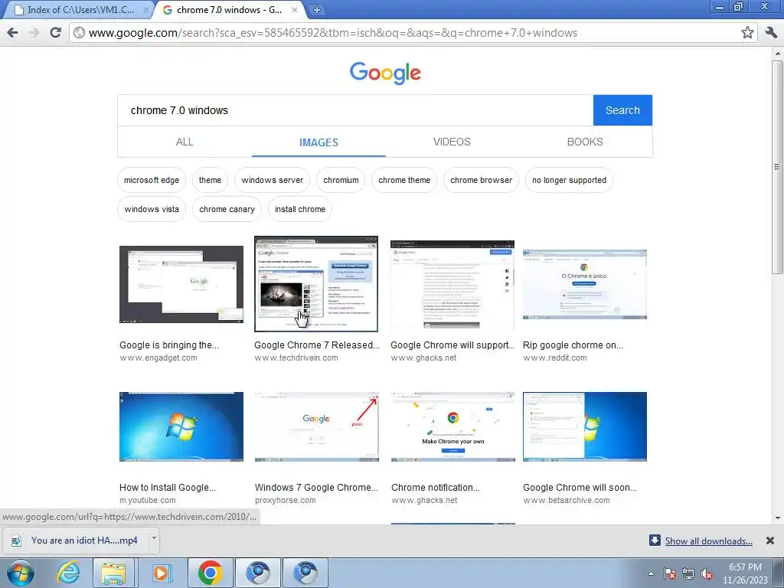Click 'Show all downloads...' link
Image resolution: width=784 pixels, height=588 pixels.
[708, 541]
